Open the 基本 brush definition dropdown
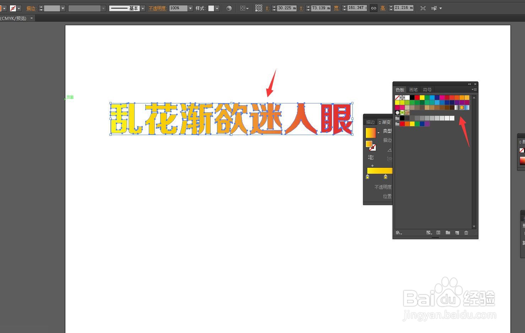 click(143, 8)
